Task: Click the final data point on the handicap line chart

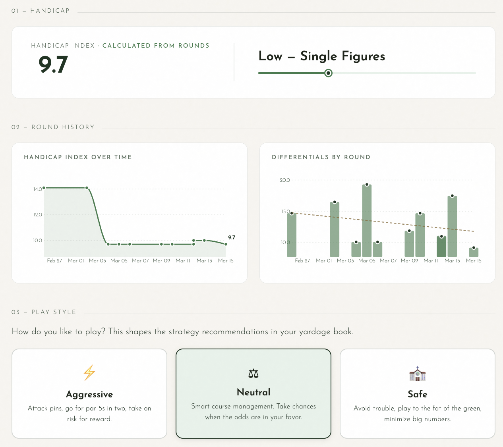Action: [x=226, y=244]
